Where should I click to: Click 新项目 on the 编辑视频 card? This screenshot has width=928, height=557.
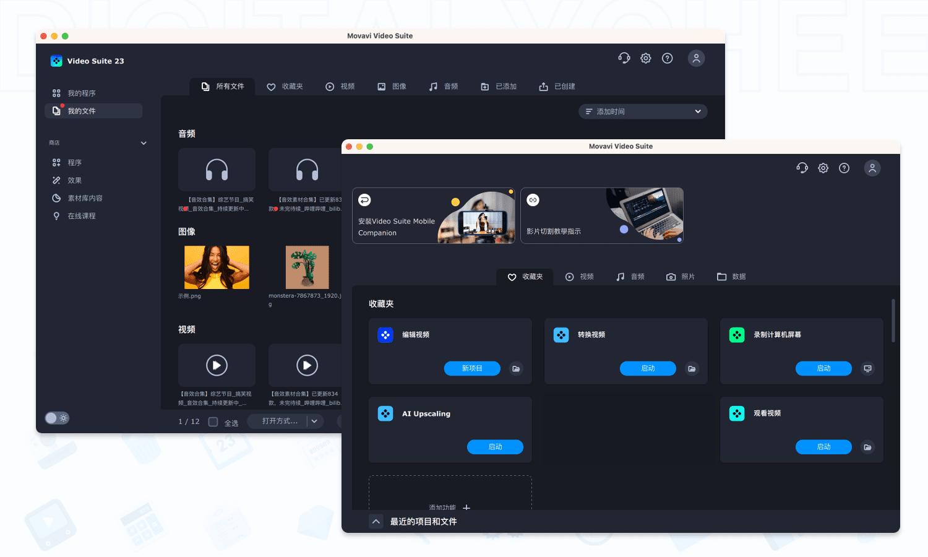pyautogui.click(x=471, y=368)
